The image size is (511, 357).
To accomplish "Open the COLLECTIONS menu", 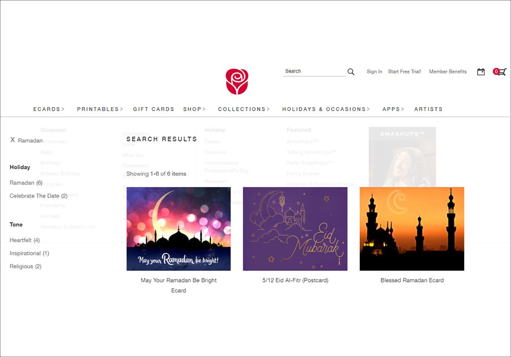I will (x=244, y=109).
